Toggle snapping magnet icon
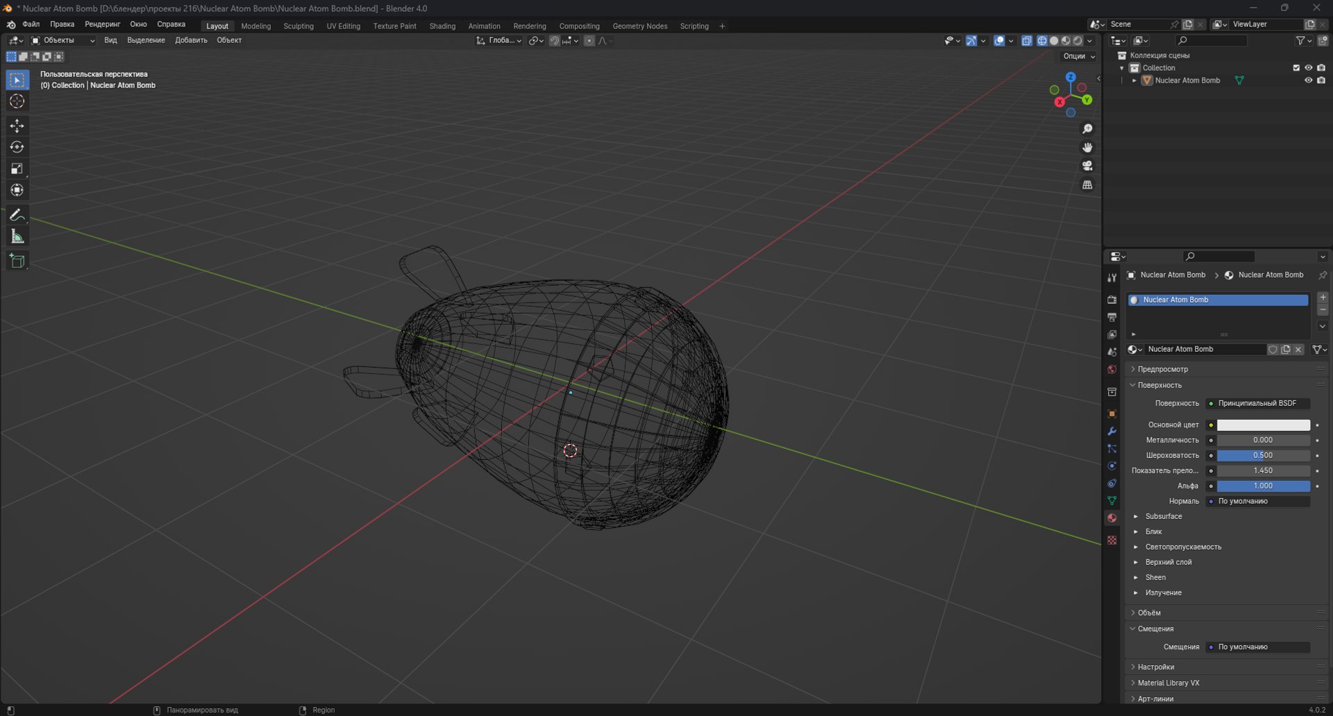Image resolution: width=1333 pixels, height=716 pixels. (x=554, y=41)
